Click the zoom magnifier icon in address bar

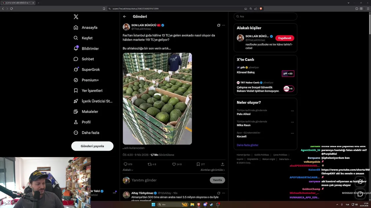pyautogui.click(x=251, y=9)
